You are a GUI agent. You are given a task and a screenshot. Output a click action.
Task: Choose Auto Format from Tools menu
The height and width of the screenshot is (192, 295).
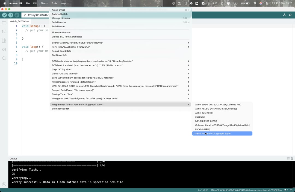click(121, 10)
